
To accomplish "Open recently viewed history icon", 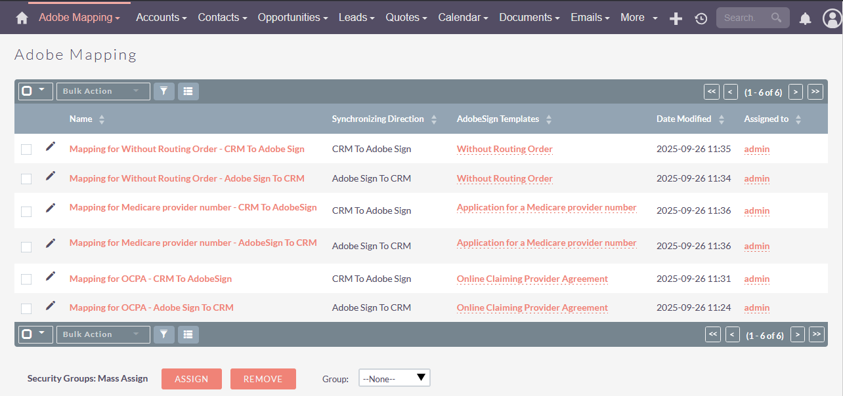I will [701, 18].
